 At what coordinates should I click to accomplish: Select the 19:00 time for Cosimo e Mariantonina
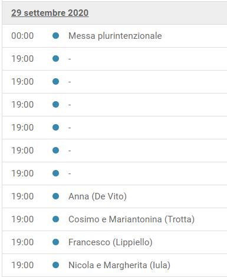22,219
